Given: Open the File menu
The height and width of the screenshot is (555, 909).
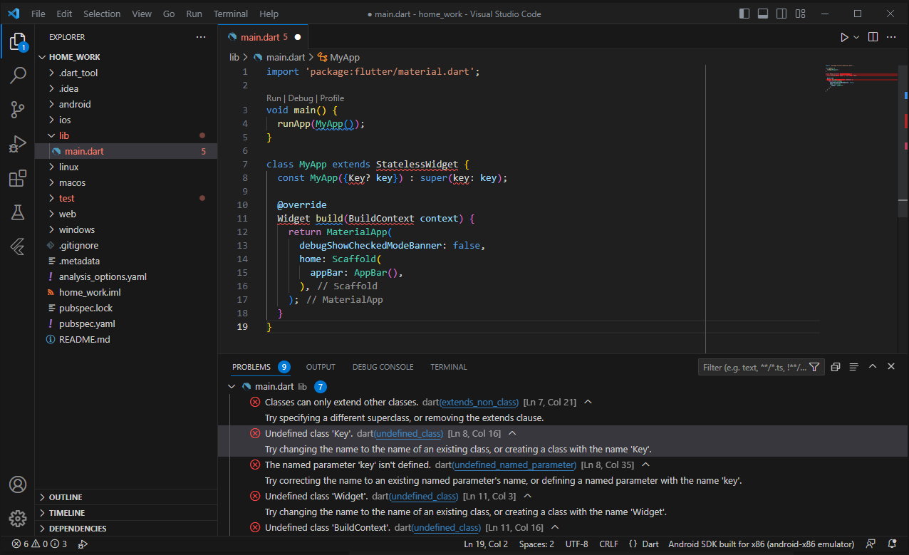Looking at the screenshot, I should point(38,14).
